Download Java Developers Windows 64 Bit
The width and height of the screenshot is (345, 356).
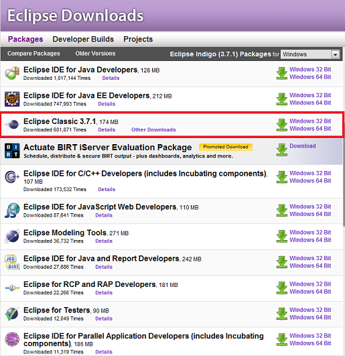point(310,77)
